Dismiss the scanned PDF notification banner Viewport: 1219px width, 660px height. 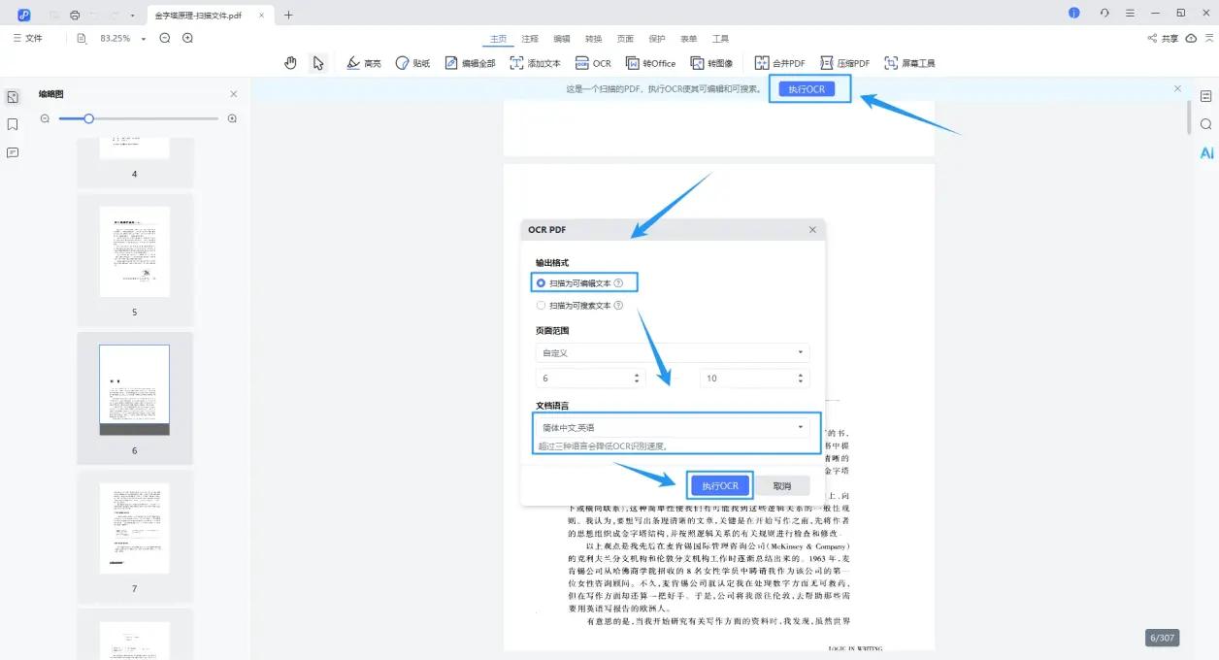point(1177,88)
